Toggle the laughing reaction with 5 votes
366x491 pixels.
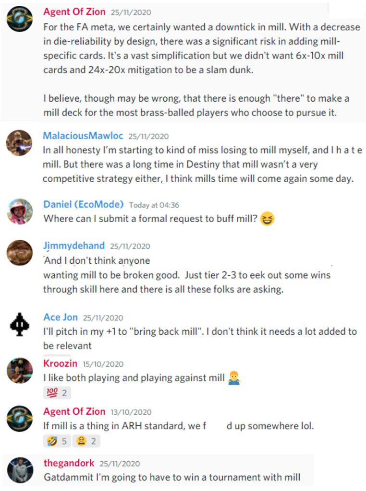(57, 441)
